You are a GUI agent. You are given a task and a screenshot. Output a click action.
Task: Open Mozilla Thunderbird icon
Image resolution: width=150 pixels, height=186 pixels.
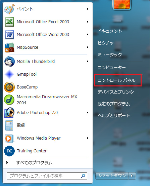(x=9, y=62)
